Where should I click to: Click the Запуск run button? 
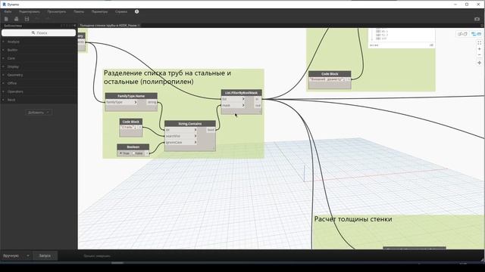point(45,255)
